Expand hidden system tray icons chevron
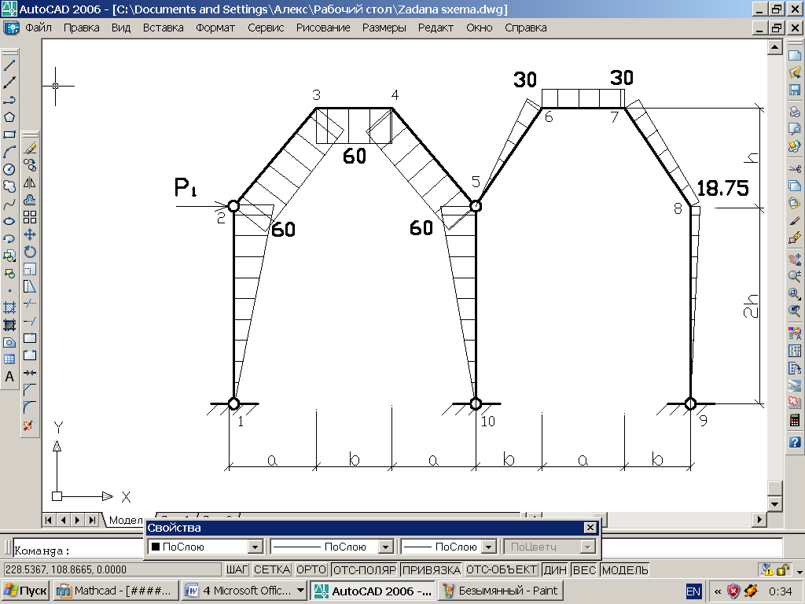The height and width of the screenshot is (604, 805). click(718, 591)
